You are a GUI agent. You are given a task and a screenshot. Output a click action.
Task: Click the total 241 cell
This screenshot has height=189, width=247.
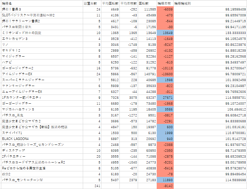(92, 186)
